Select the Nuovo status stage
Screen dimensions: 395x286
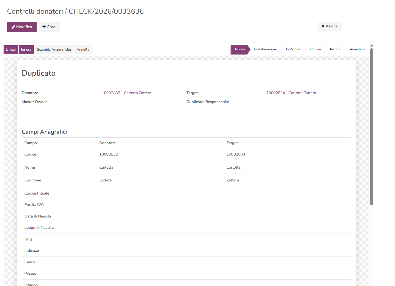[x=240, y=49]
